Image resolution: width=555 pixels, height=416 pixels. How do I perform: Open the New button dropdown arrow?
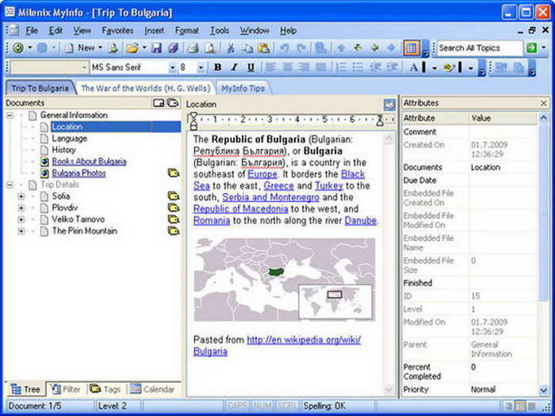[100, 48]
